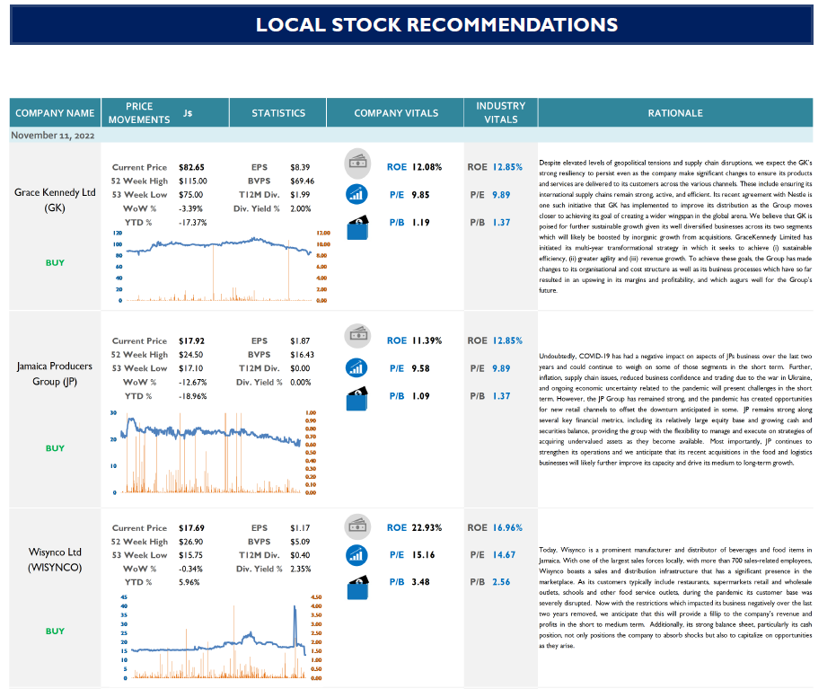Click Jamaica Producers YTD value -18.96%
Viewport: 836px width, 689px height.
pos(192,396)
